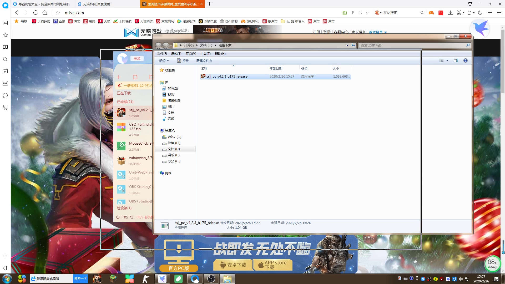Screen dimensions: 505x284
Task: Click 官方PC版 download button
Action: tap(179, 268)
